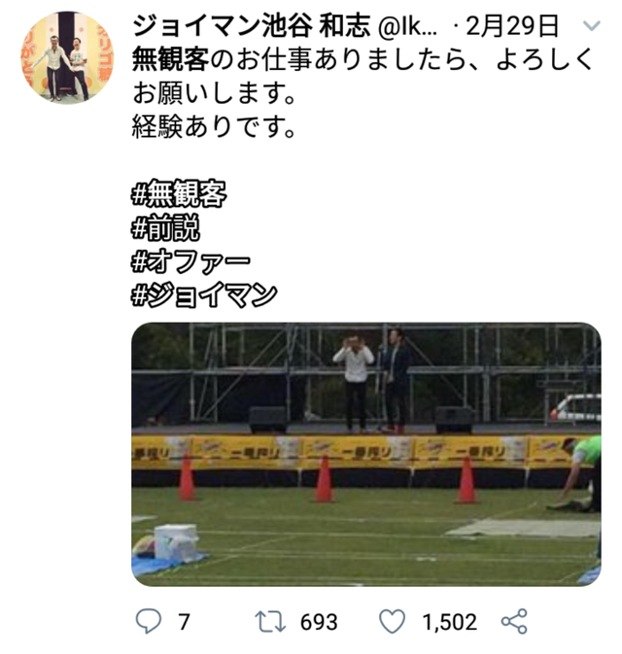Image resolution: width=622 pixels, height=654 pixels.
Task: View the attached stage photo
Action: pyautogui.click(x=366, y=454)
